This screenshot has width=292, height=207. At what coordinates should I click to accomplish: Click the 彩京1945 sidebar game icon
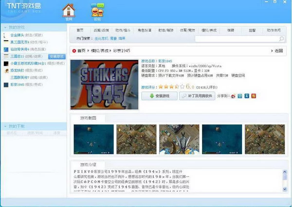pyautogui.click(x=6, y=85)
